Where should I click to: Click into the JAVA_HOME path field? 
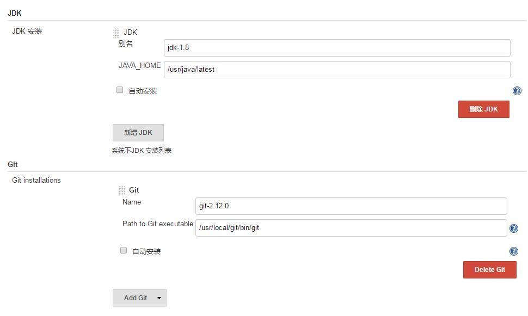point(336,70)
